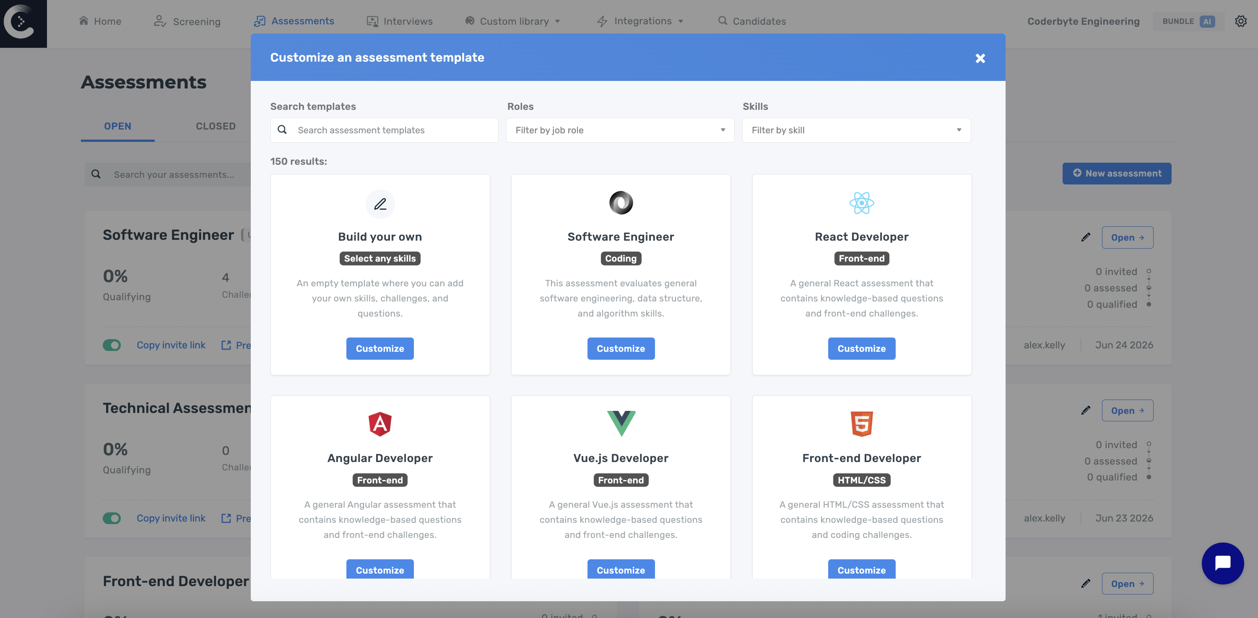Click the Build your own pencil icon

[x=380, y=204]
